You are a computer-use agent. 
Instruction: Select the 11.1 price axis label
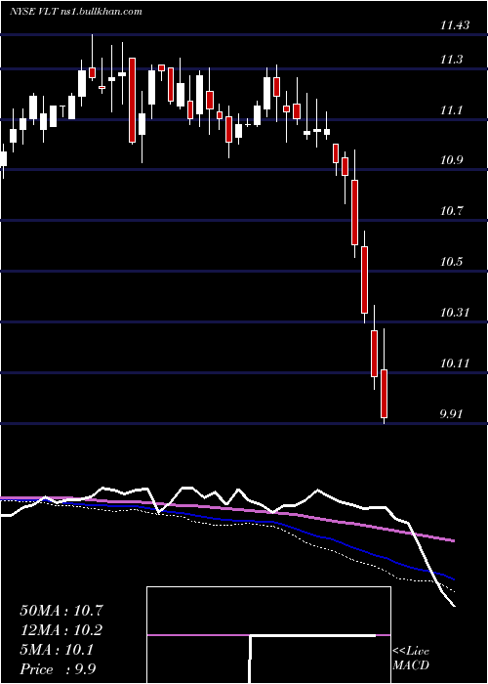(451, 110)
